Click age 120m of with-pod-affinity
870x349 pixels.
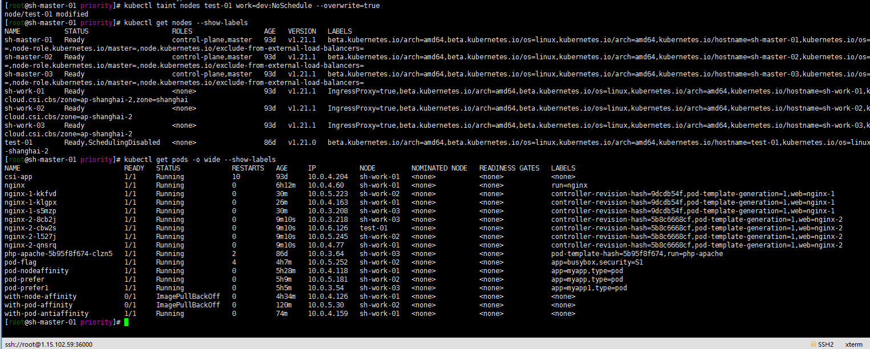coord(284,305)
